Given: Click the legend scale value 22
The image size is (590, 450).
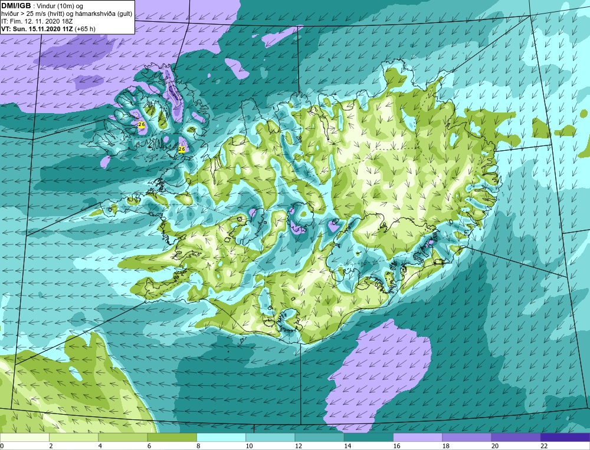Looking at the screenshot, I should (x=544, y=446).
